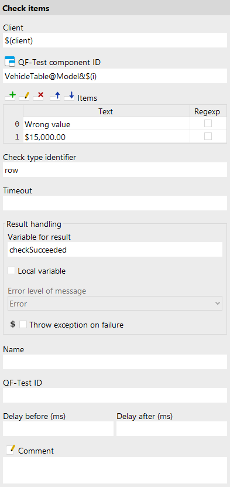This screenshot has width=230, height=487.
Task: Enable Regexp for Wrong value row
Action: [208, 124]
